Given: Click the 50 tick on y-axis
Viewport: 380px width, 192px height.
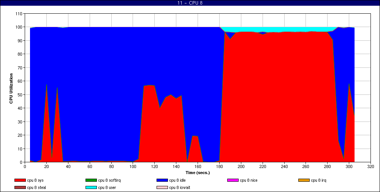Looking at the screenshot, I should pyautogui.click(x=21, y=94).
